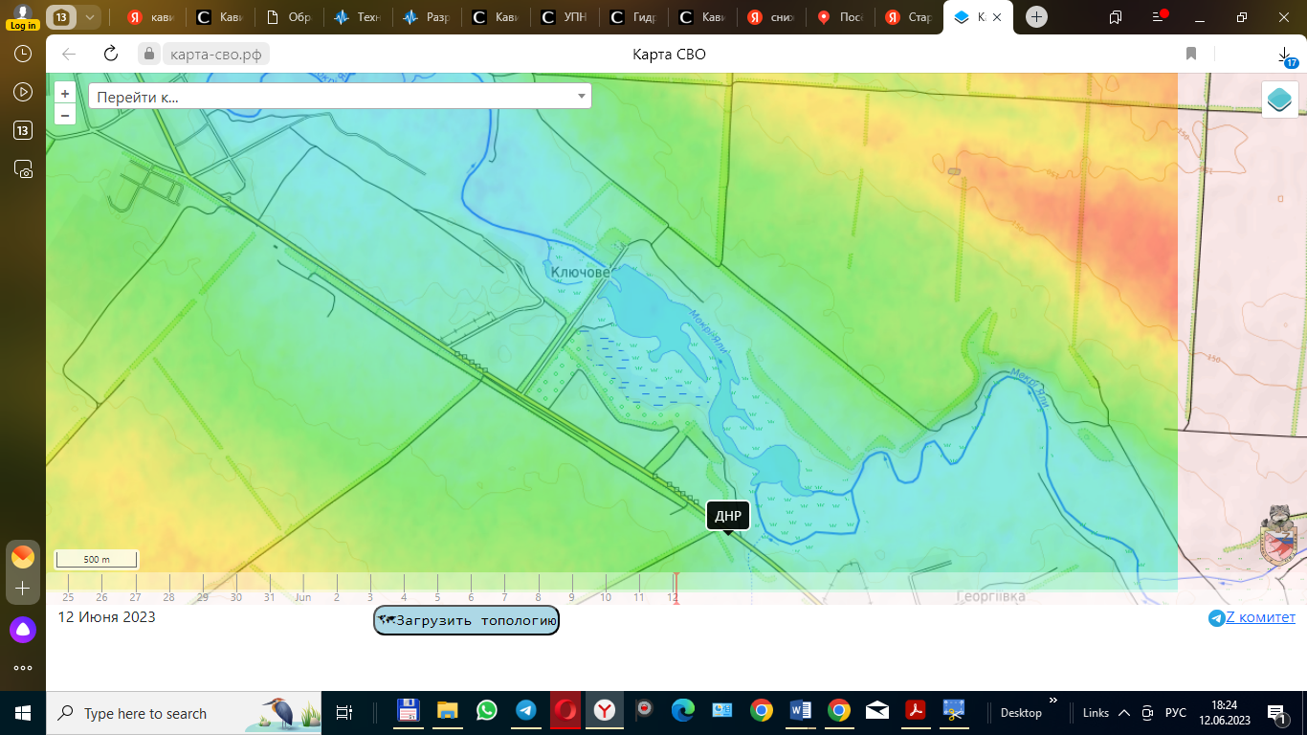Zoom out the map with minus button
Image resolution: width=1307 pixels, height=735 pixels.
tap(65, 115)
